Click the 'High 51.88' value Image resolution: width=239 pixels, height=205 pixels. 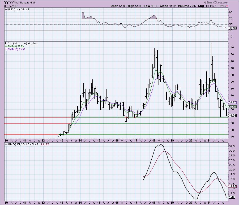point(135,6)
